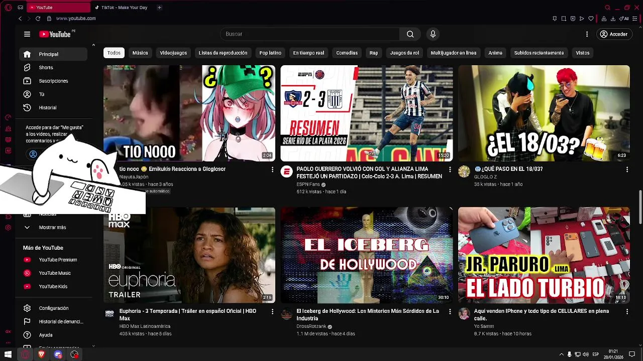
Task: Reload the YouTube page
Action: tap(38, 19)
